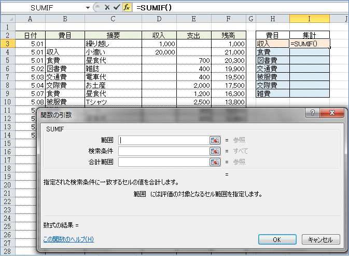Click the cancel (X) icon in formula bar
Screen dimensions: 349x256
click(107, 8)
